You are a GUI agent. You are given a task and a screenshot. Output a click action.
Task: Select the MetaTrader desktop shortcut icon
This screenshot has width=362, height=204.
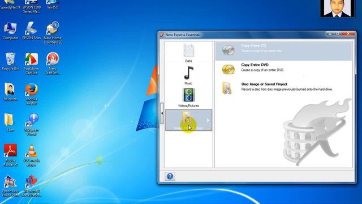pos(32,186)
